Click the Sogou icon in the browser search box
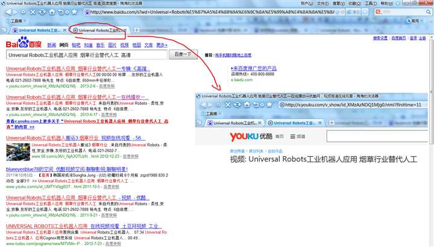This screenshot has height=247, width=434. click(x=378, y=12)
